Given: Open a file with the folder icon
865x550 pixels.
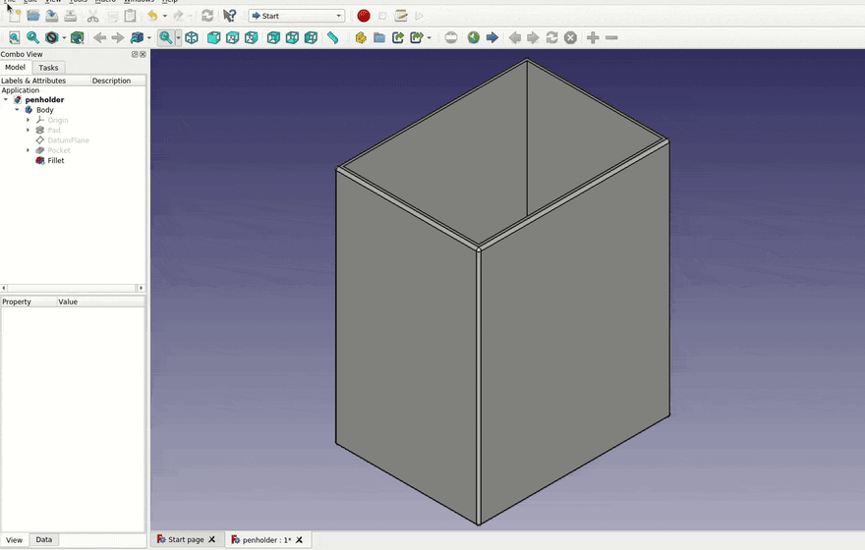Looking at the screenshot, I should pyautogui.click(x=33, y=16).
